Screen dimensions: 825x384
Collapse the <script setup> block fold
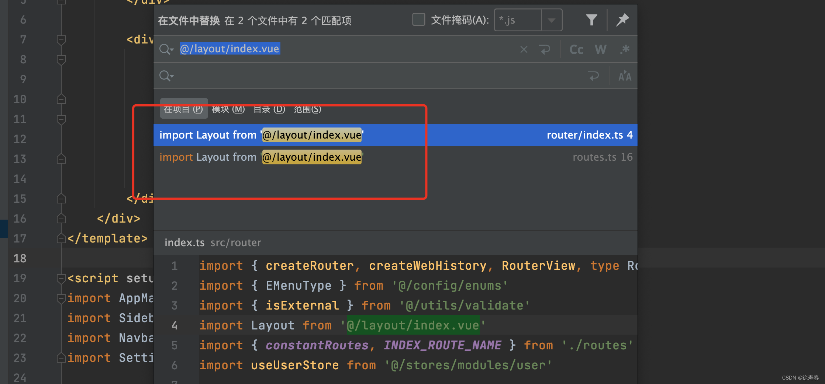click(x=61, y=278)
